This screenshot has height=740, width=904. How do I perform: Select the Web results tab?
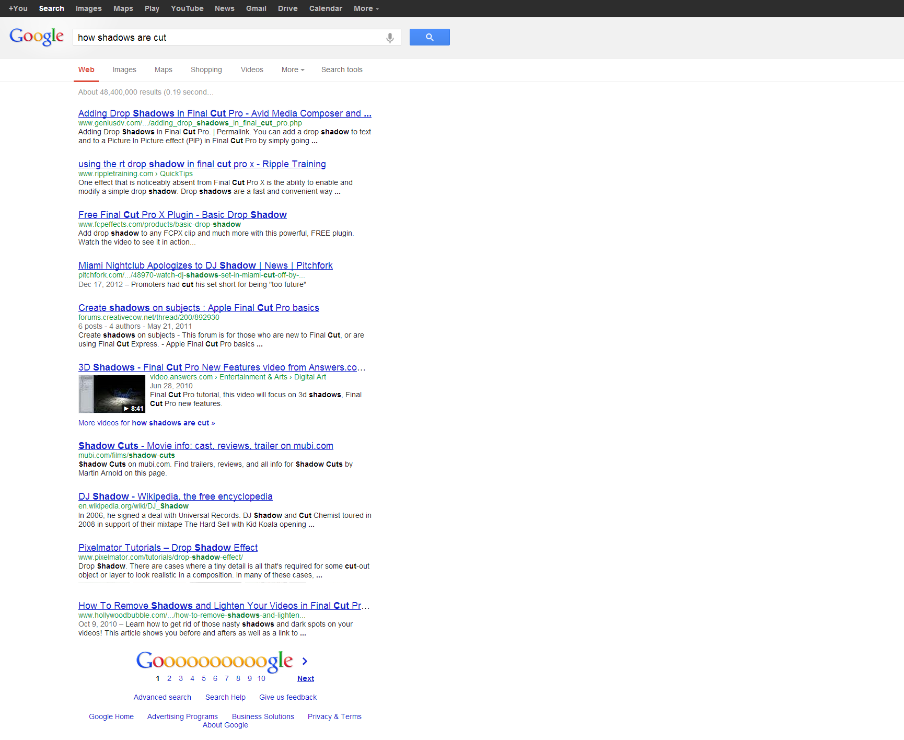click(x=86, y=70)
